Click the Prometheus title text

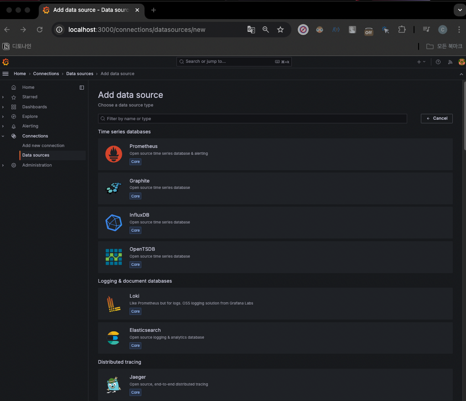[144, 146]
